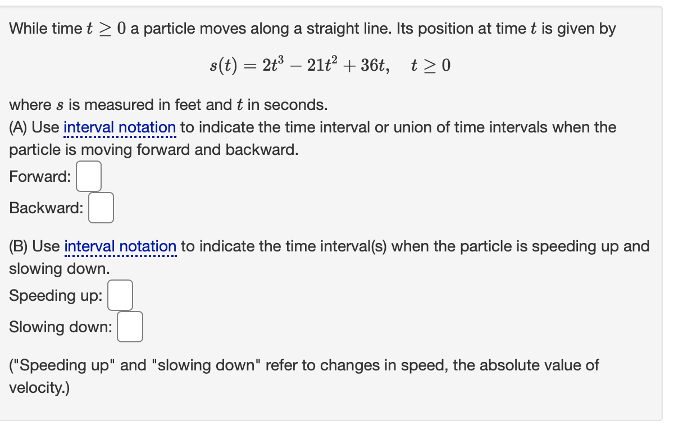The height and width of the screenshot is (440, 683).
Task: Click the Speeding up: label text
Action: [x=55, y=295]
